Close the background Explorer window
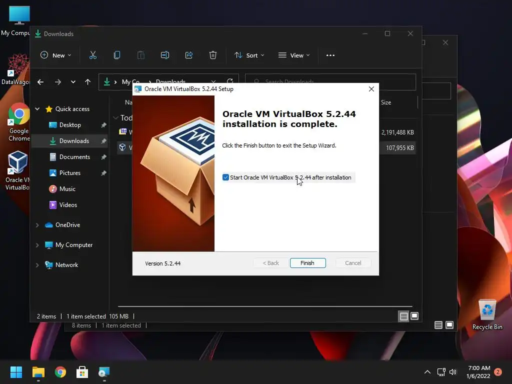 point(445,42)
